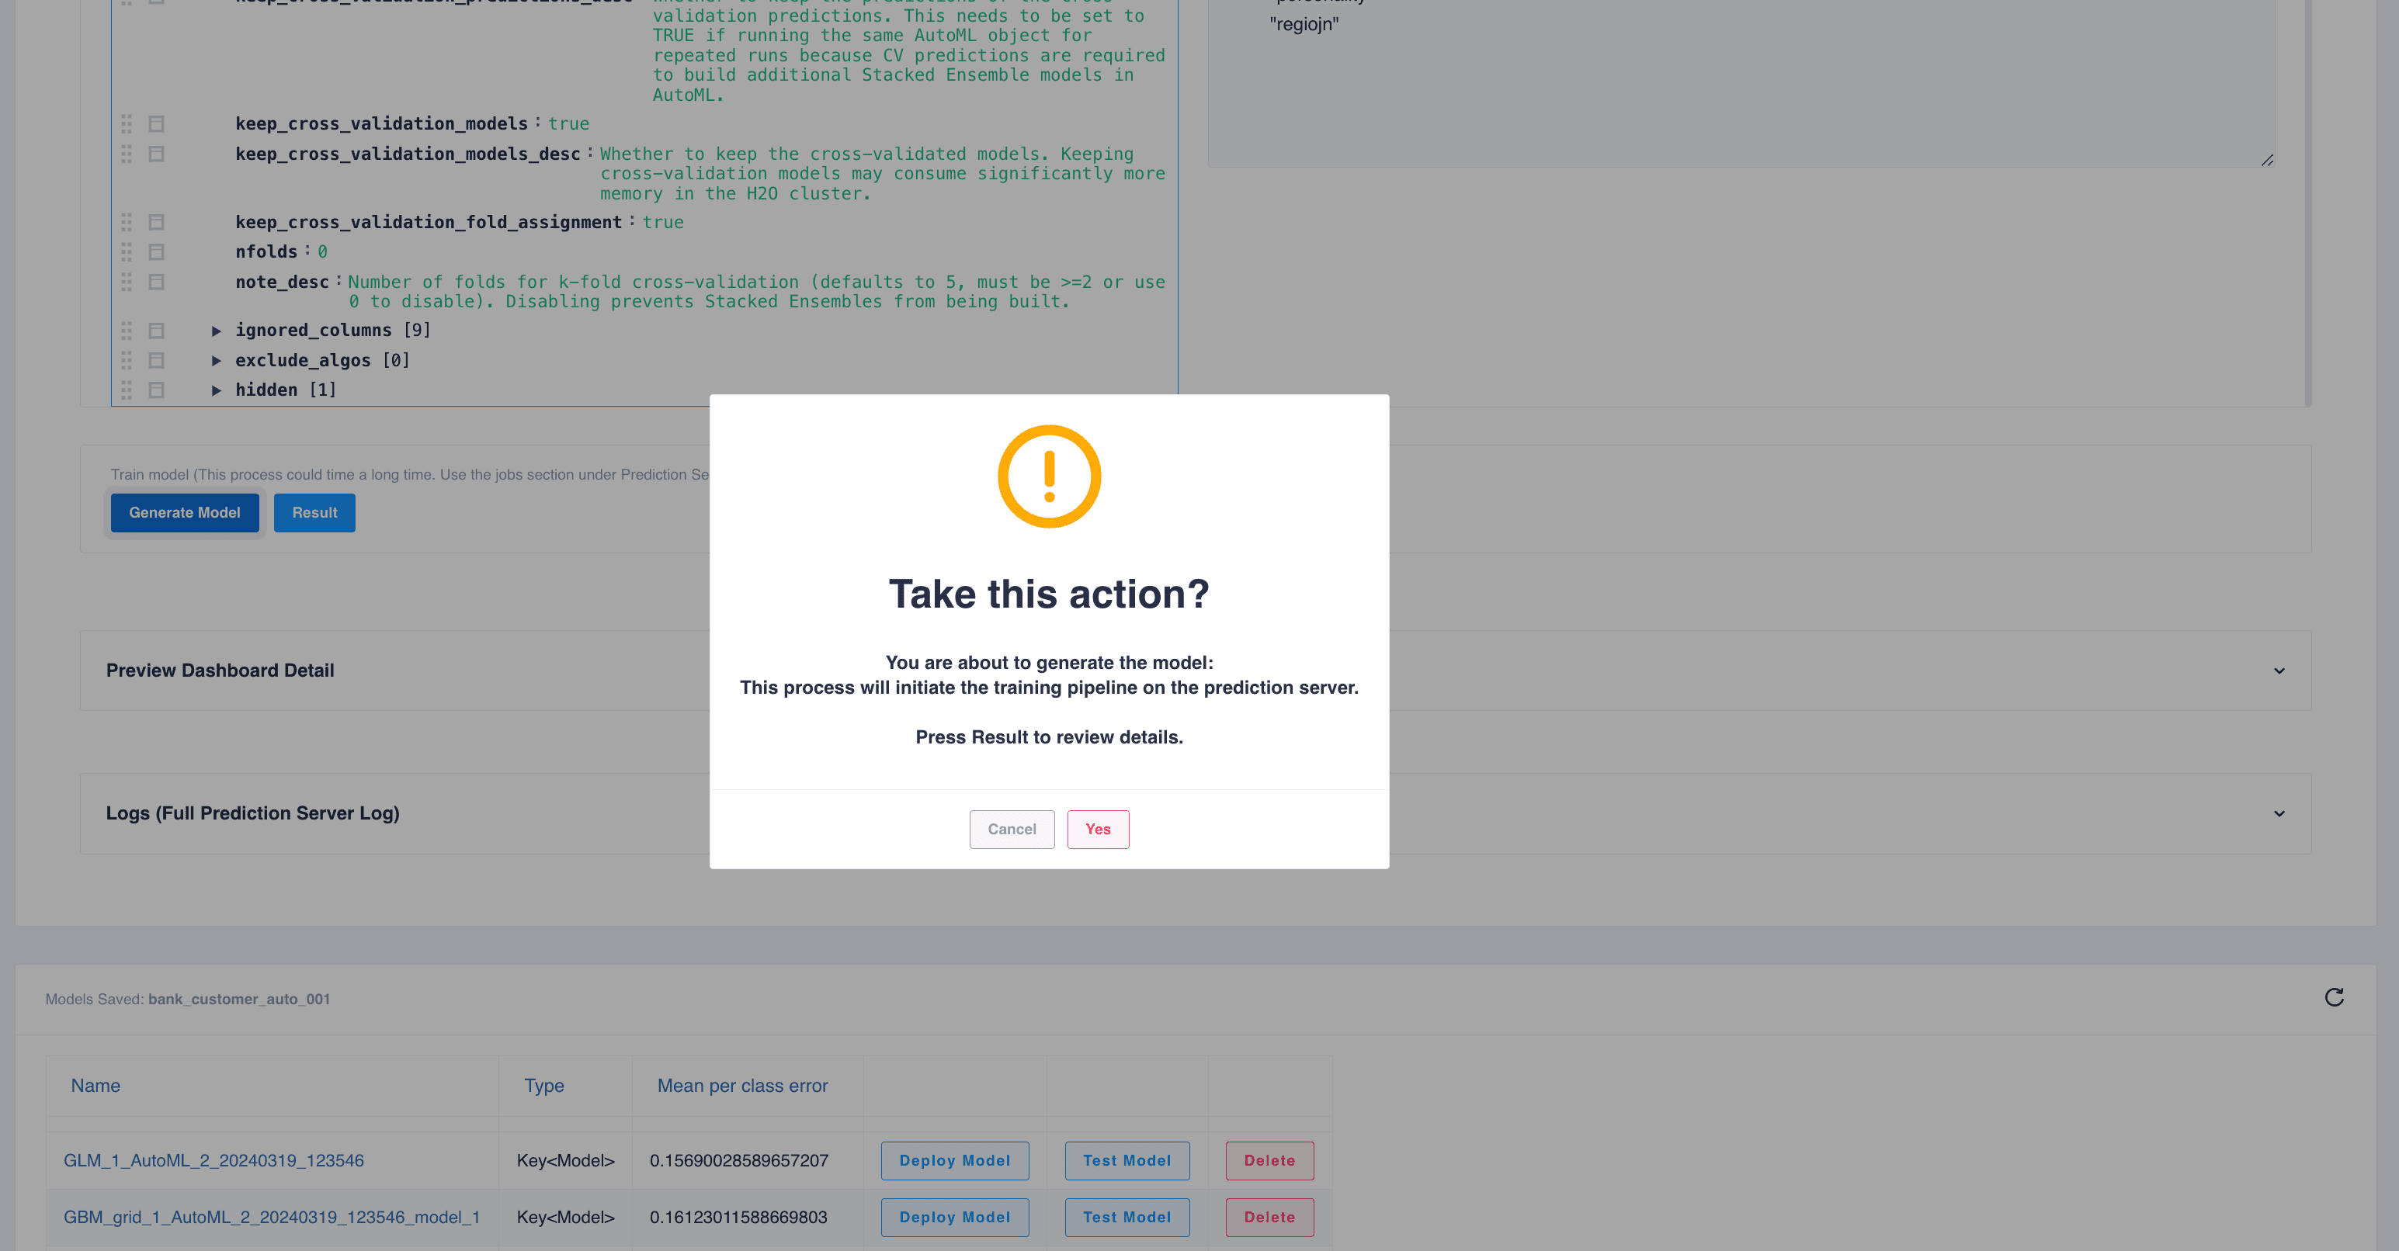Click drag handle beside hidden row
This screenshot has height=1251, width=2399.
pos(127,390)
